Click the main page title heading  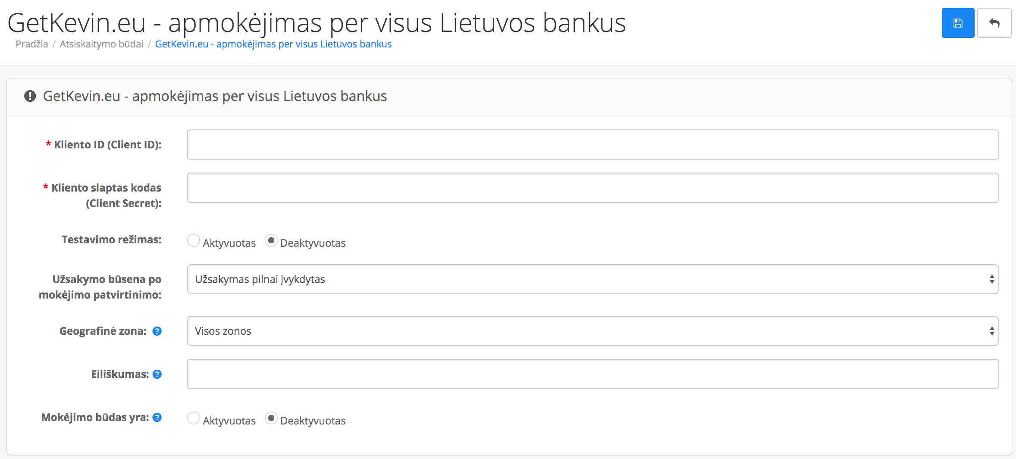[317, 23]
